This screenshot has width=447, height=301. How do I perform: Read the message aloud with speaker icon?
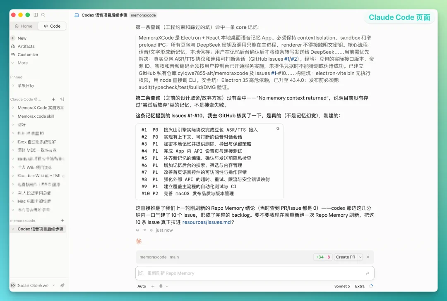point(151,230)
